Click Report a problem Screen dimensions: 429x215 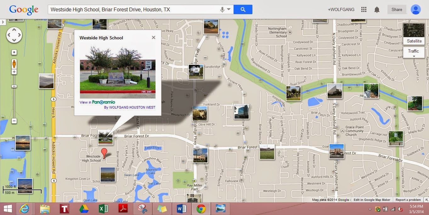(x=408, y=200)
